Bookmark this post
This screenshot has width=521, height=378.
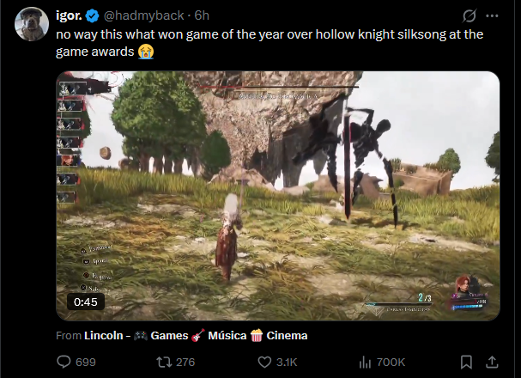click(466, 362)
